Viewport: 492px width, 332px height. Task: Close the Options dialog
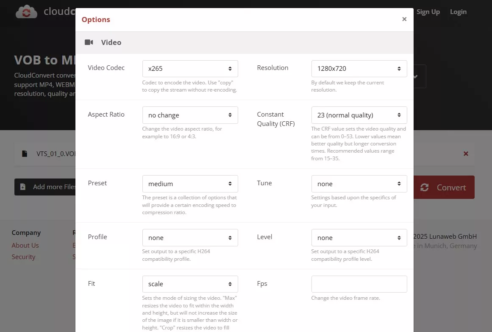[x=404, y=19]
